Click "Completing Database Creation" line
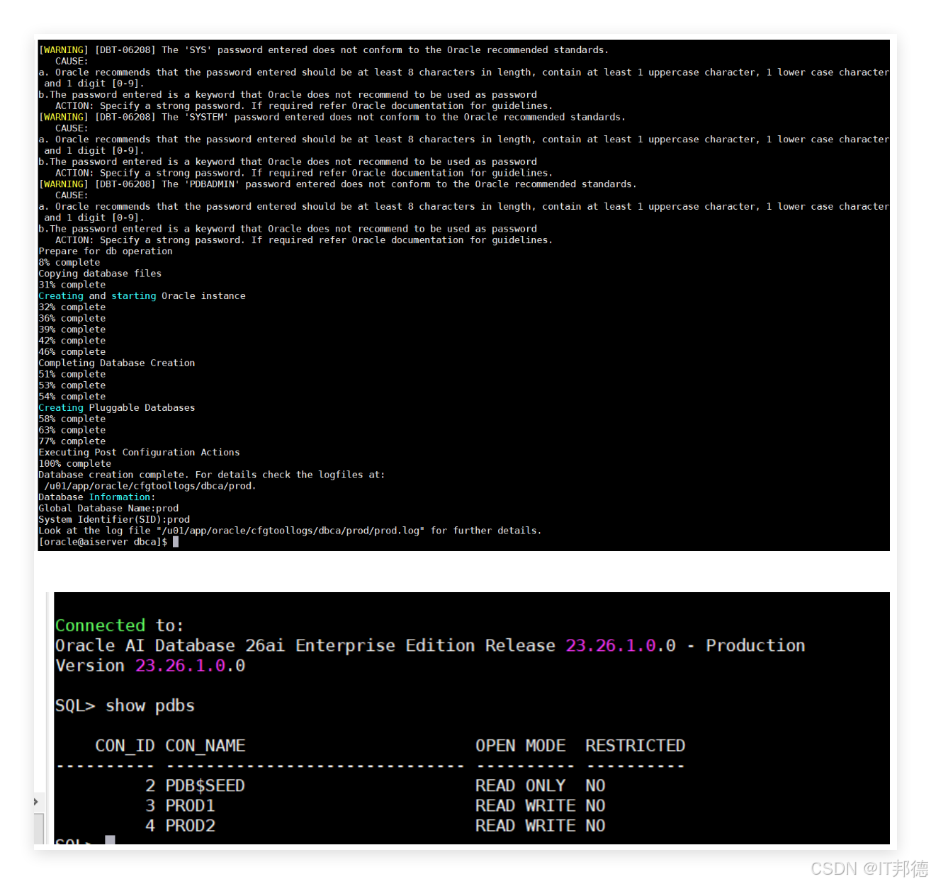 (x=117, y=363)
